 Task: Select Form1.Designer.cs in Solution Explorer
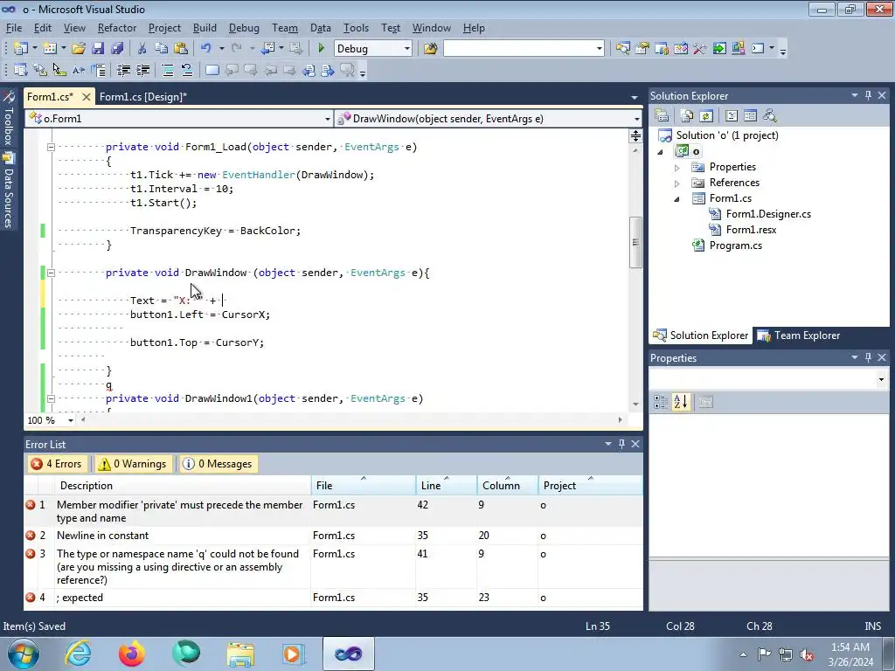point(767,214)
